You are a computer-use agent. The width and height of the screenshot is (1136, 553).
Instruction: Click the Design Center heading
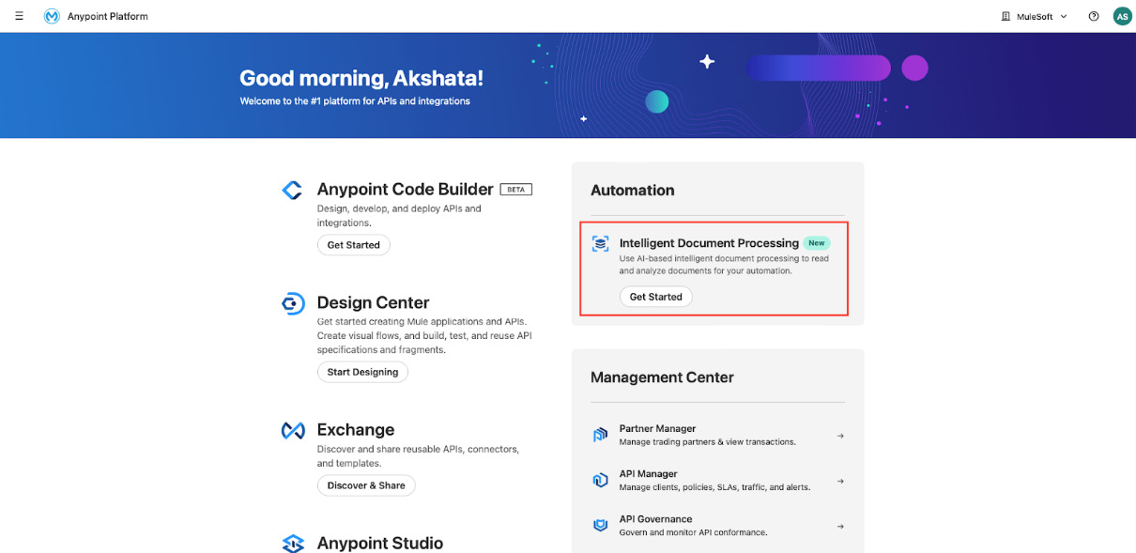tap(373, 302)
